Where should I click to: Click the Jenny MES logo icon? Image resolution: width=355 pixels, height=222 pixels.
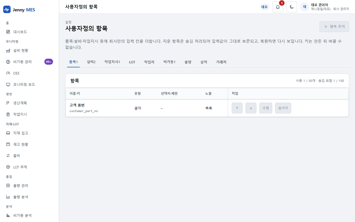tap(7, 10)
